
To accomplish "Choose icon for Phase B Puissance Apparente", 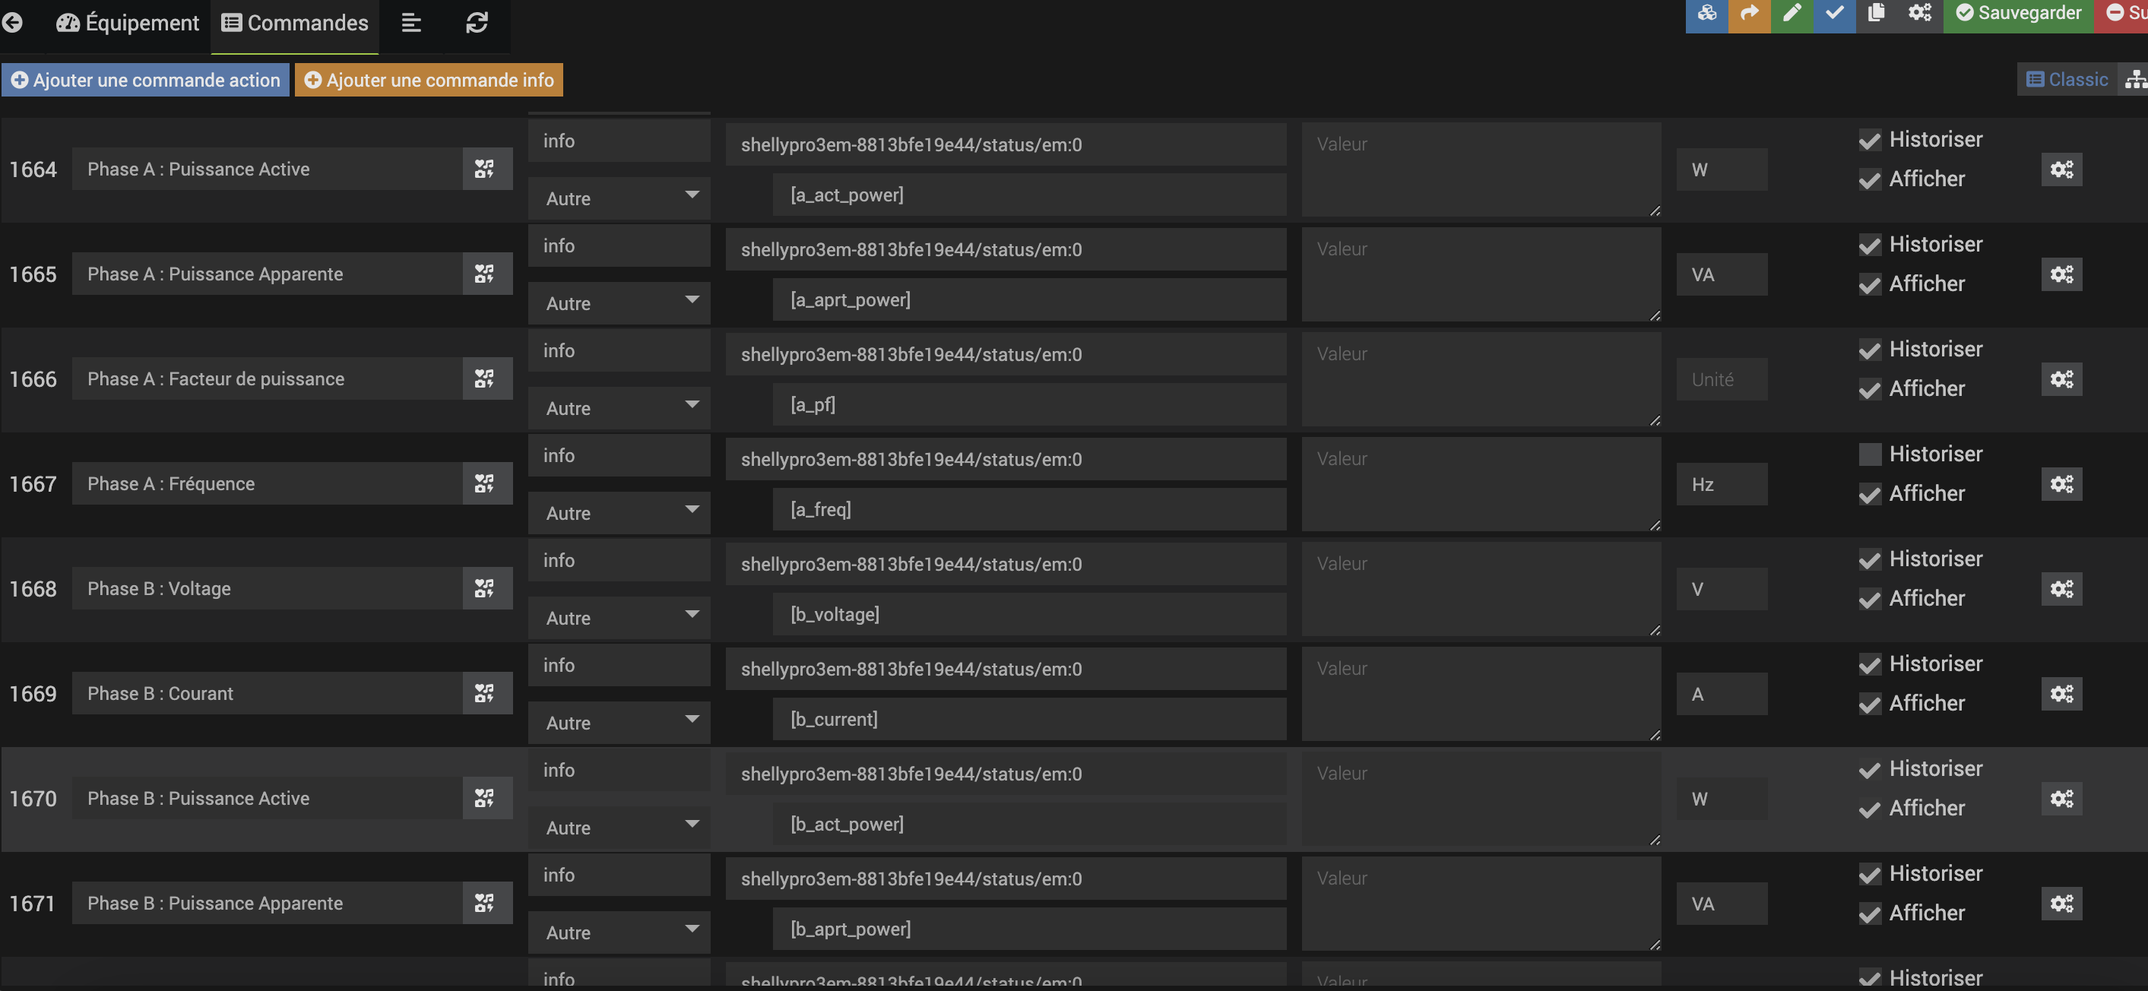I will pos(484,904).
